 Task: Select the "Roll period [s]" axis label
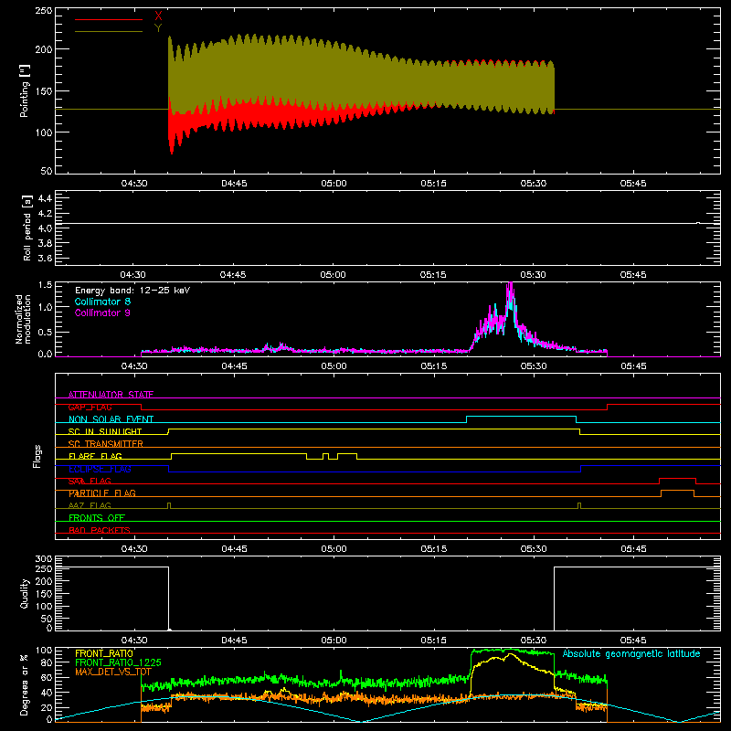tap(26, 228)
